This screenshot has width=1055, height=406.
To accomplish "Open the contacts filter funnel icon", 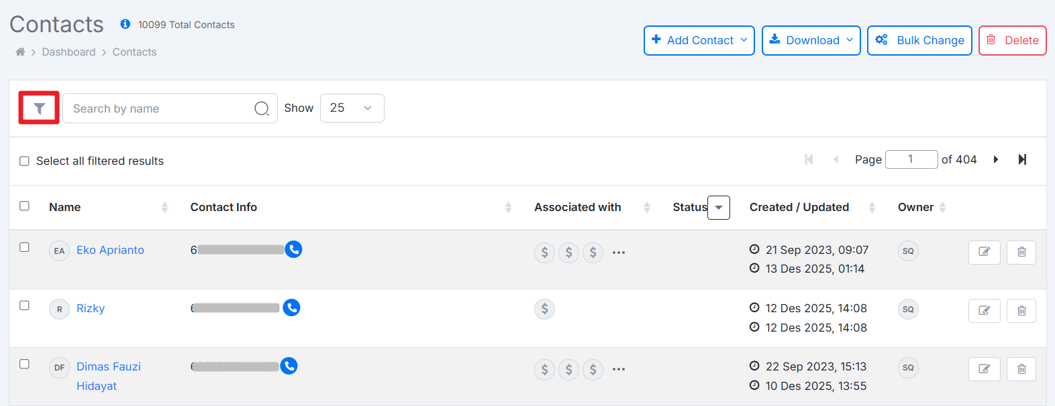I will [x=39, y=108].
